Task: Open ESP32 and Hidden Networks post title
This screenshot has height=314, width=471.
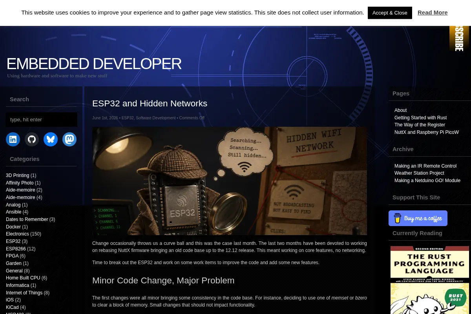Action: click(150, 104)
